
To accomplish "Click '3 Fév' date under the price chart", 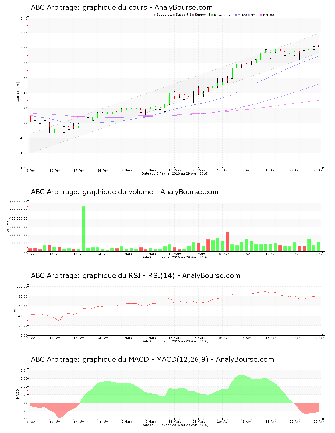I will click(x=30, y=170).
